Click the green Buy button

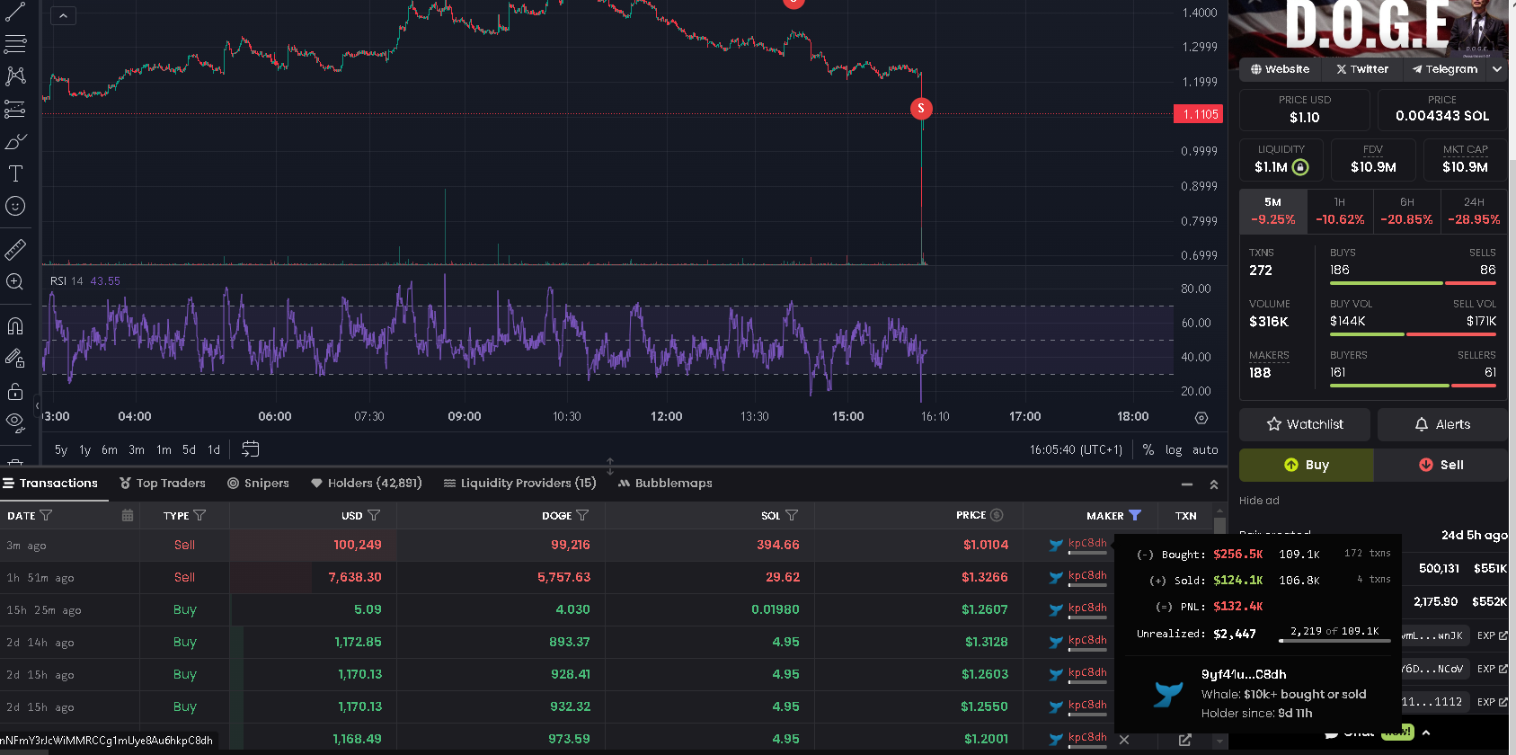tap(1306, 465)
